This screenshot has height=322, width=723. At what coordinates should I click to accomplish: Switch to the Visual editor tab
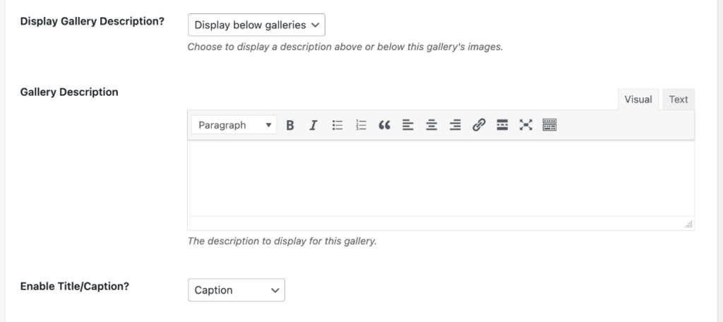(638, 100)
